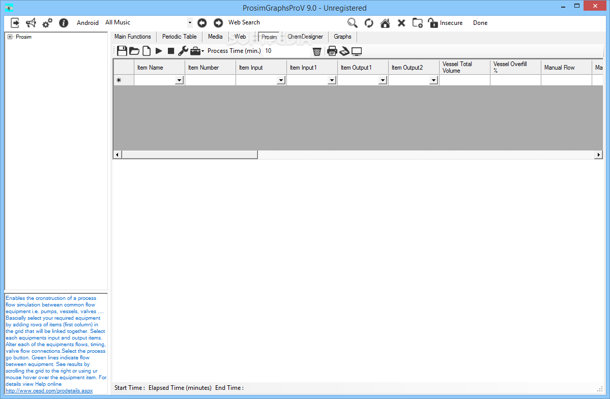610x399 pixels.
Task: Click the magnifier search icon
Action: click(x=353, y=23)
